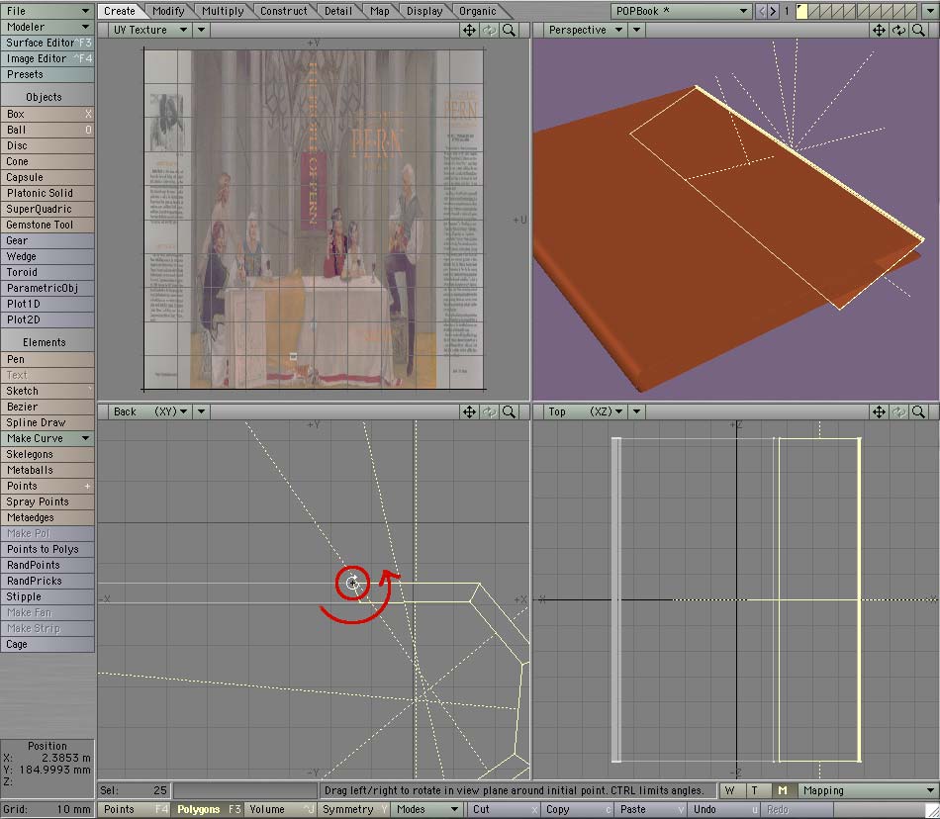This screenshot has height=819, width=940.
Task: Select the Gemstone Tool
Action: pyautogui.click(x=47, y=225)
